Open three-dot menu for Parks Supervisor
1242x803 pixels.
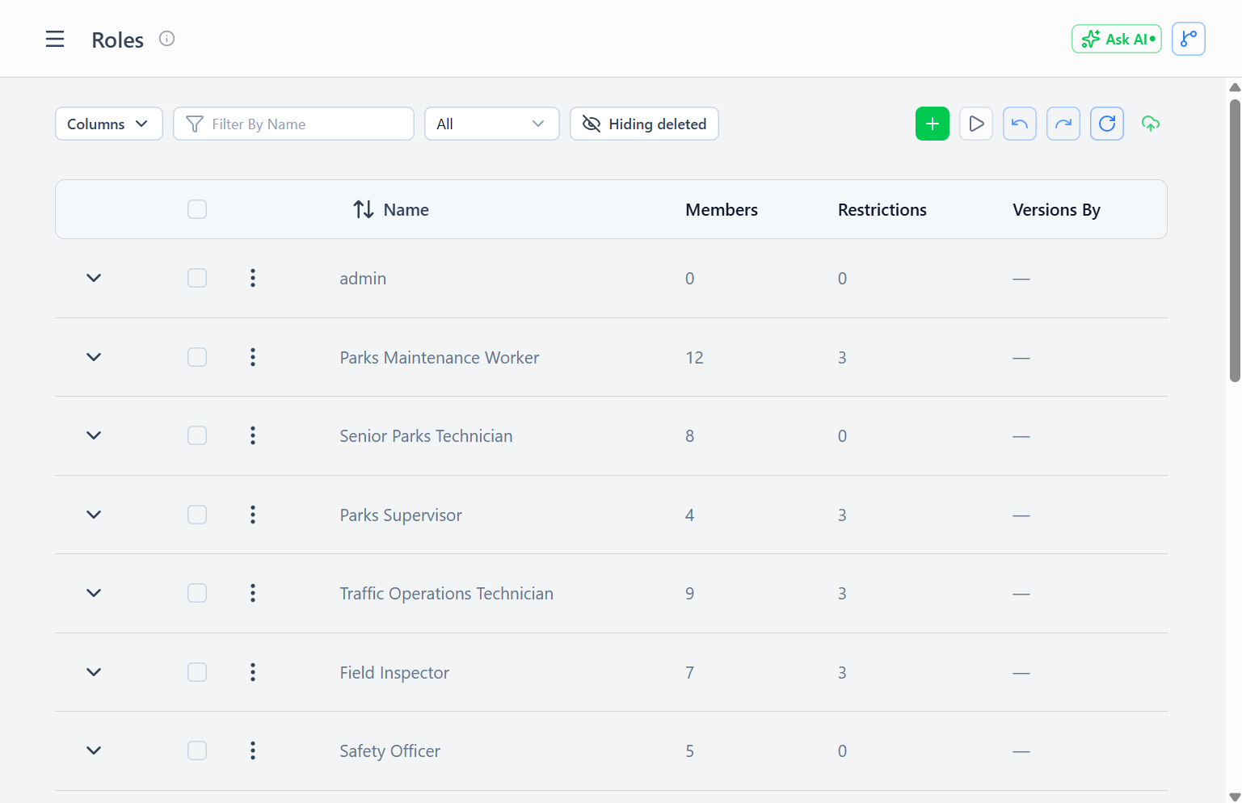253,515
